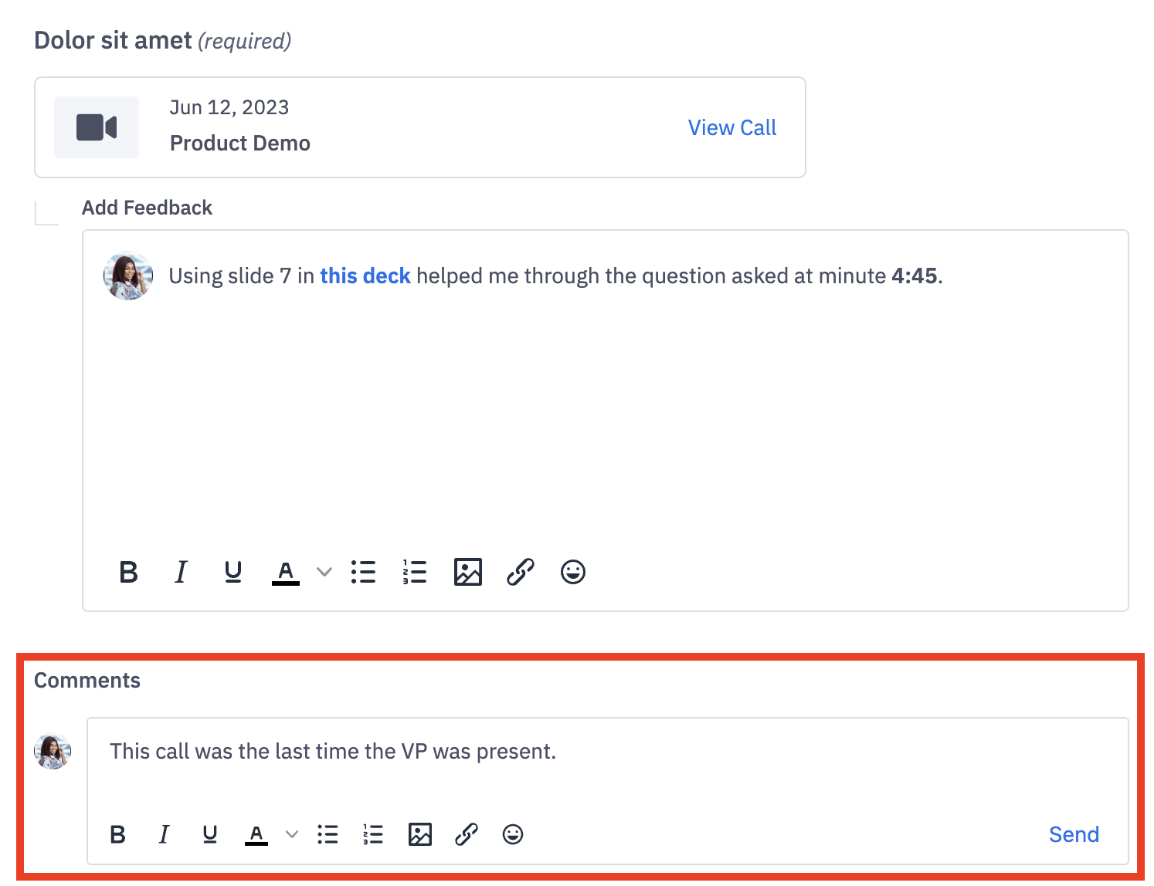Apply underline in the Add Feedback toolbar
Image resolution: width=1154 pixels, height=886 pixels.
pyautogui.click(x=232, y=572)
